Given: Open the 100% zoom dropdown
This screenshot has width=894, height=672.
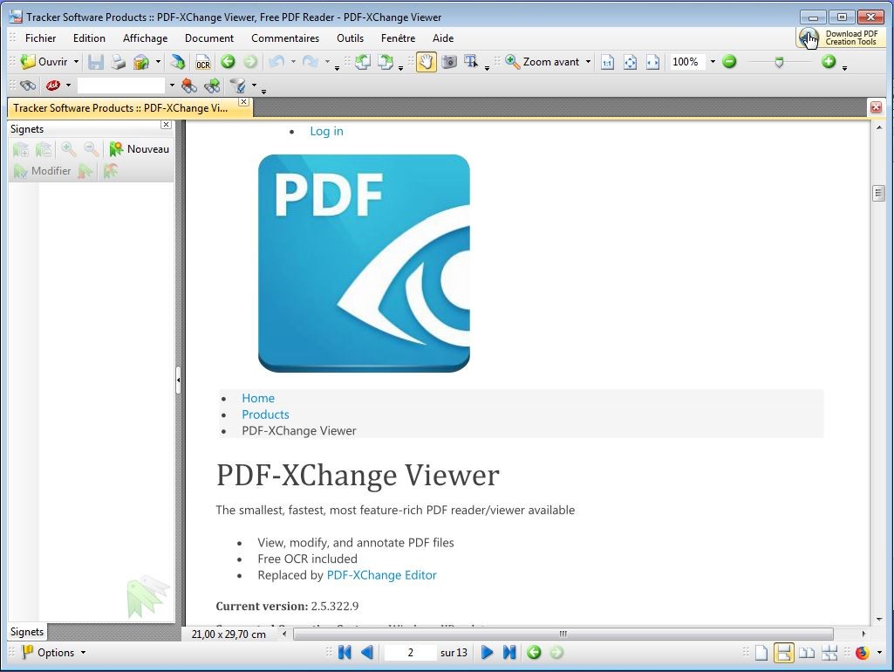Looking at the screenshot, I should point(713,62).
